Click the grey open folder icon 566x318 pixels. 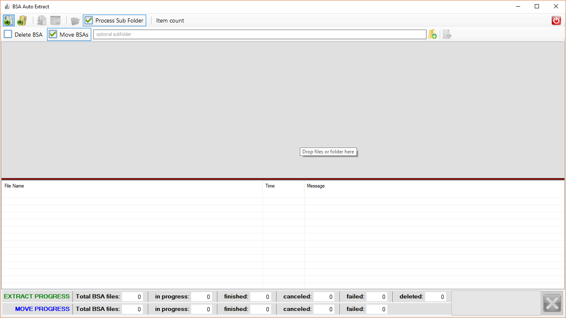point(75,20)
